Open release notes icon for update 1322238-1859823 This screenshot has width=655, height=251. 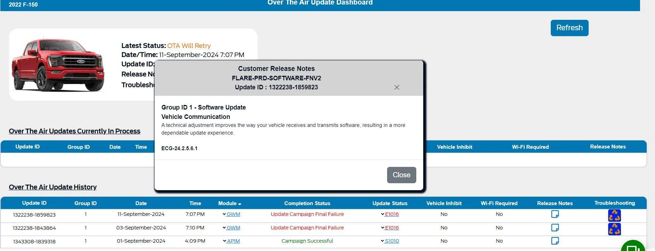(555, 214)
